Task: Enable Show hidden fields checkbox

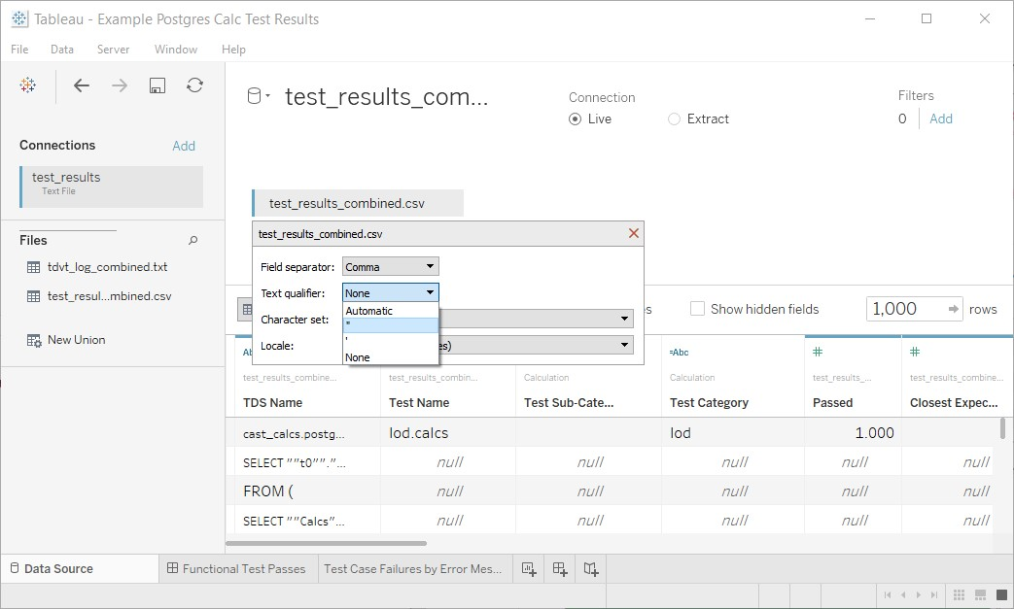Action: click(x=697, y=309)
